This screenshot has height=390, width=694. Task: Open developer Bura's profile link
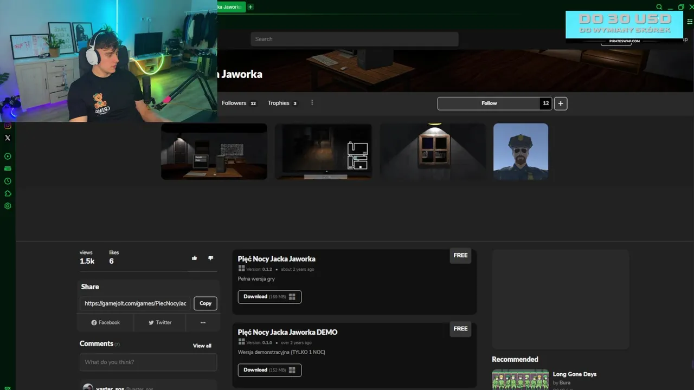pos(565,383)
